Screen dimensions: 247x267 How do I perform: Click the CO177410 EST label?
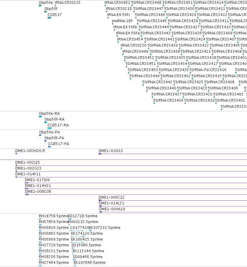tap(80, 228)
